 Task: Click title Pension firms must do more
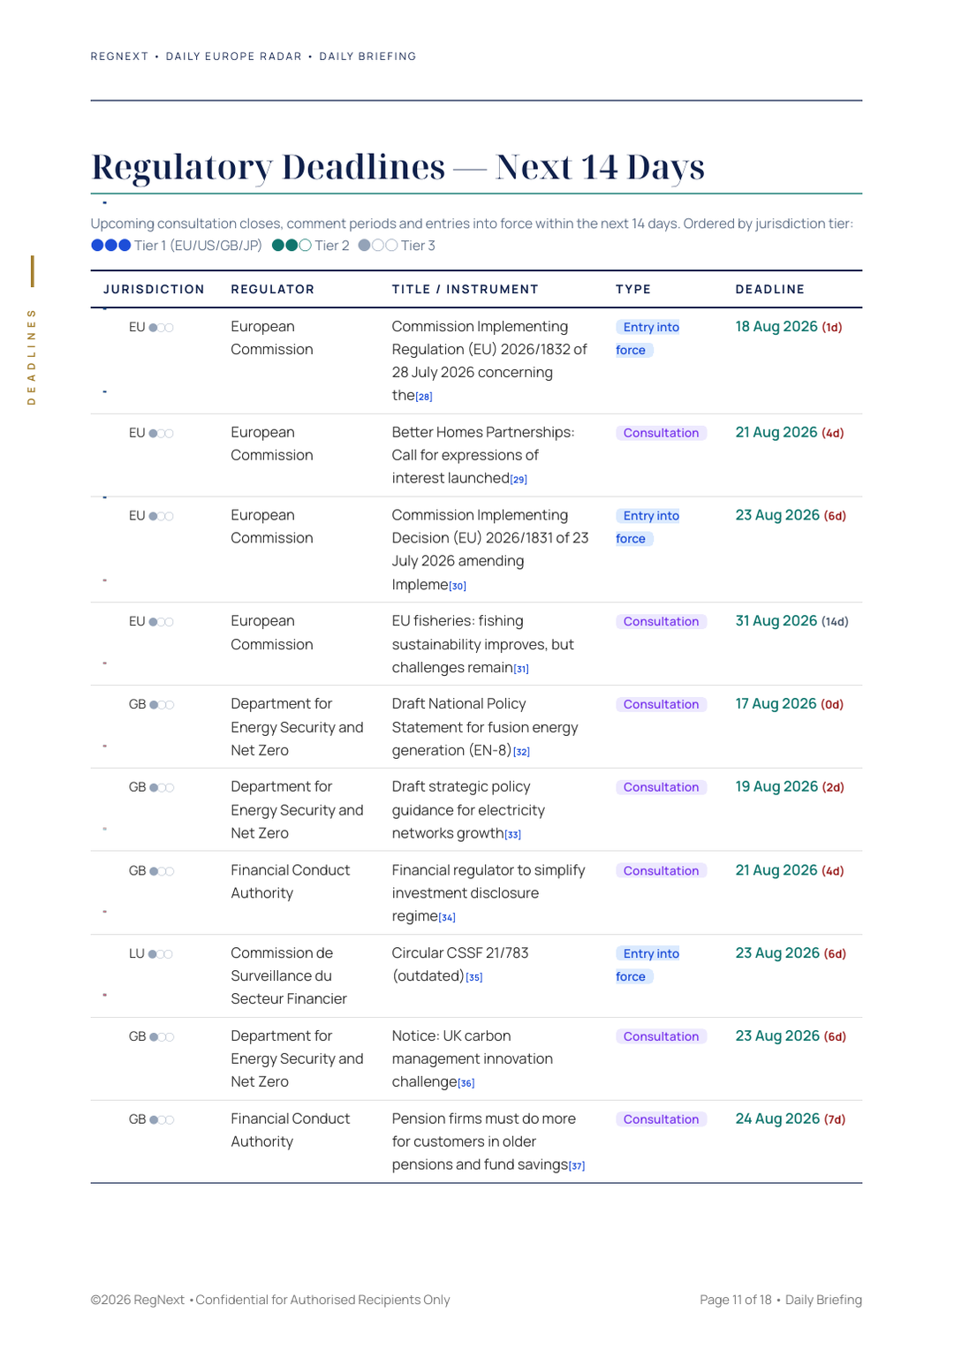click(488, 1141)
